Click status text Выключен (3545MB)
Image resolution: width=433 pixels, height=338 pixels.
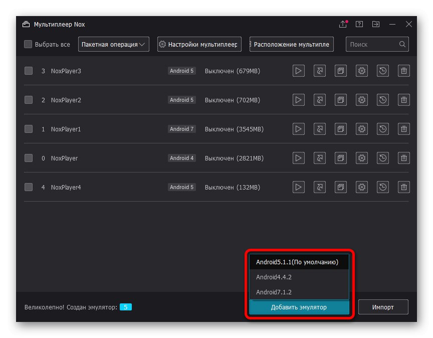[234, 129]
